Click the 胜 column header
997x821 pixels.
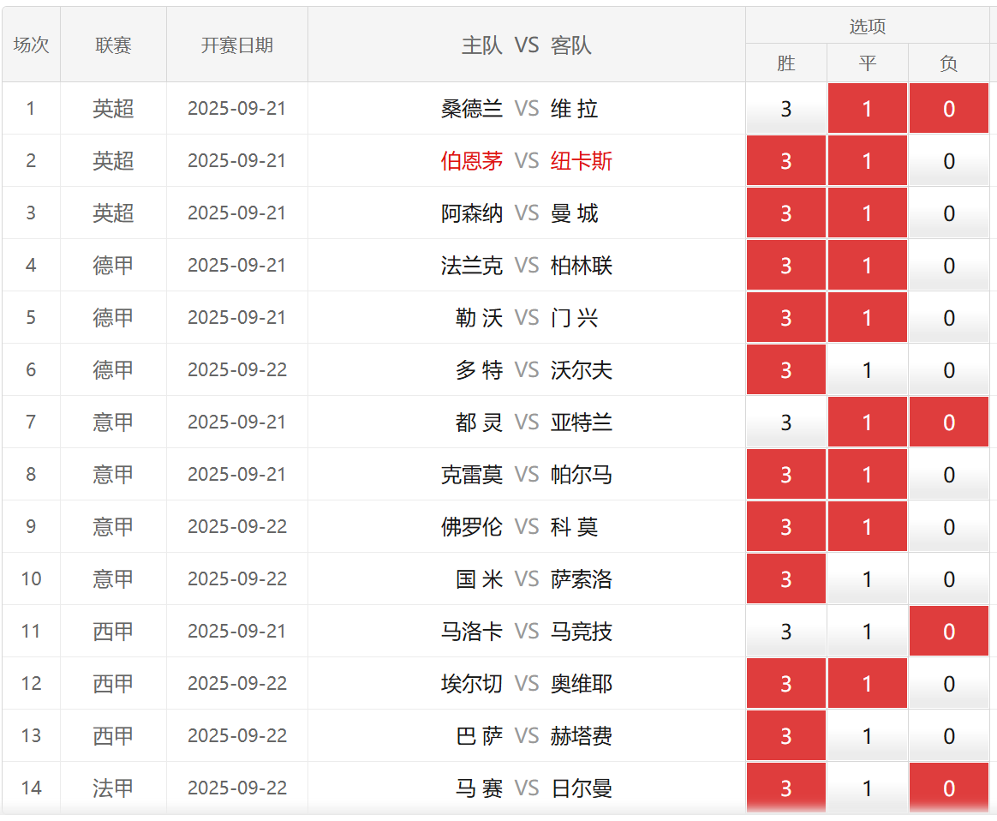tap(785, 63)
